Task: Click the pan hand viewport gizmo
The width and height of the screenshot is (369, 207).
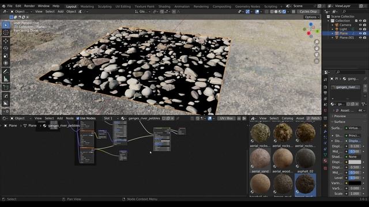Action: (x=317, y=48)
